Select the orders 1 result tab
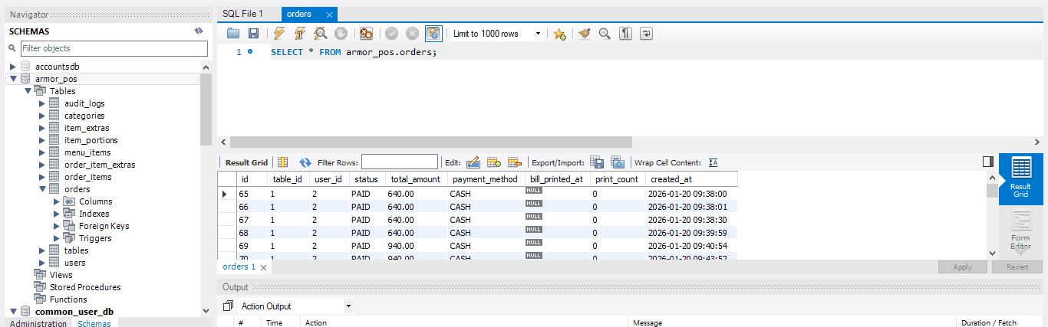 [x=239, y=267]
